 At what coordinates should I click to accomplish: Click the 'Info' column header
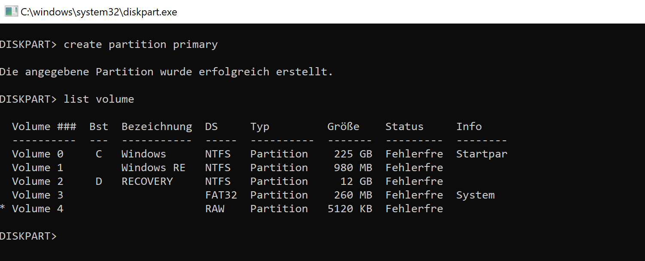click(469, 127)
